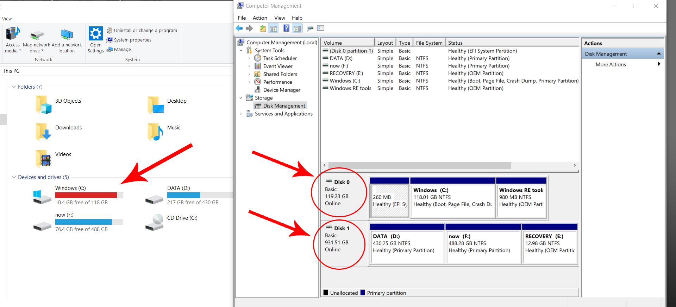The height and width of the screenshot is (307, 676).
Task: Select the Videos folder in This PC
Action: (53, 158)
